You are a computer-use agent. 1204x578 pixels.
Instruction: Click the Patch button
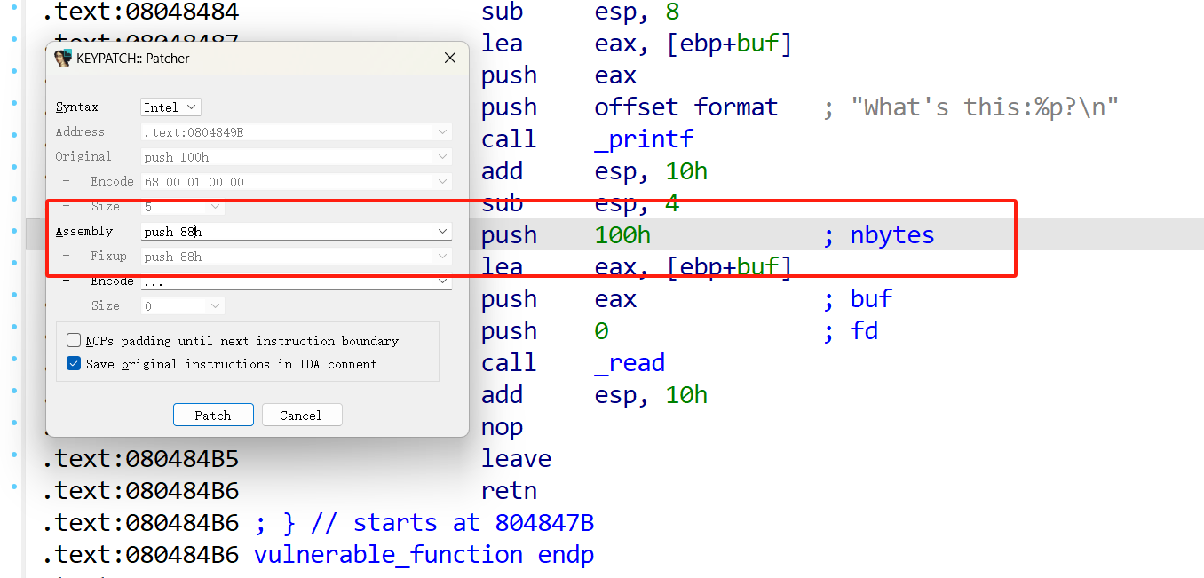pos(213,416)
